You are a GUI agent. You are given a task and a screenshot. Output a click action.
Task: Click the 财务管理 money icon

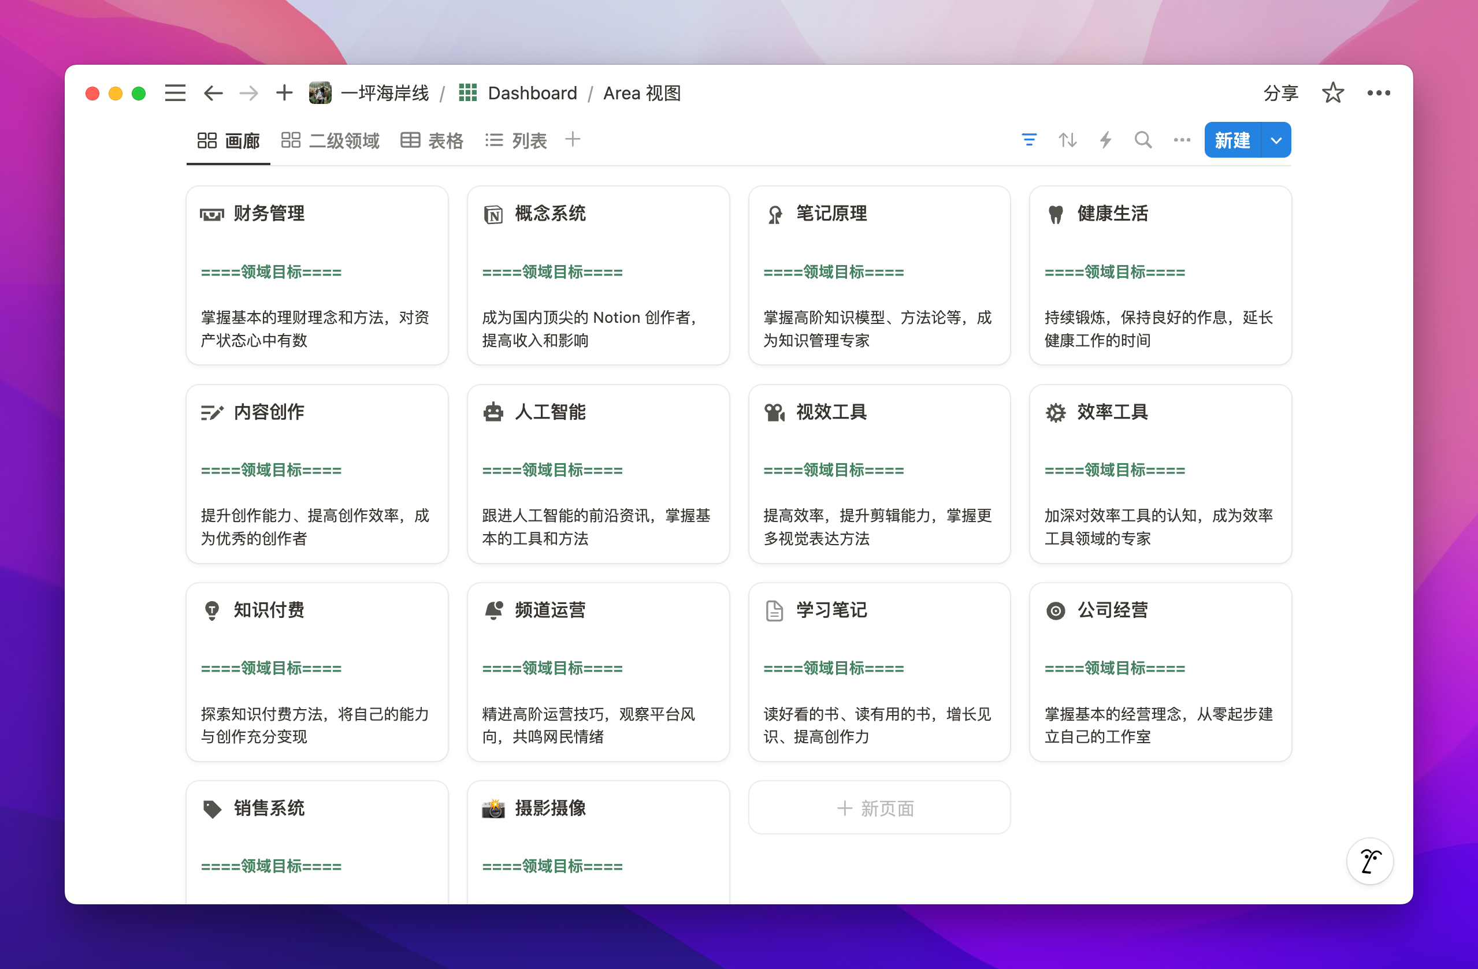tap(212, 214)
